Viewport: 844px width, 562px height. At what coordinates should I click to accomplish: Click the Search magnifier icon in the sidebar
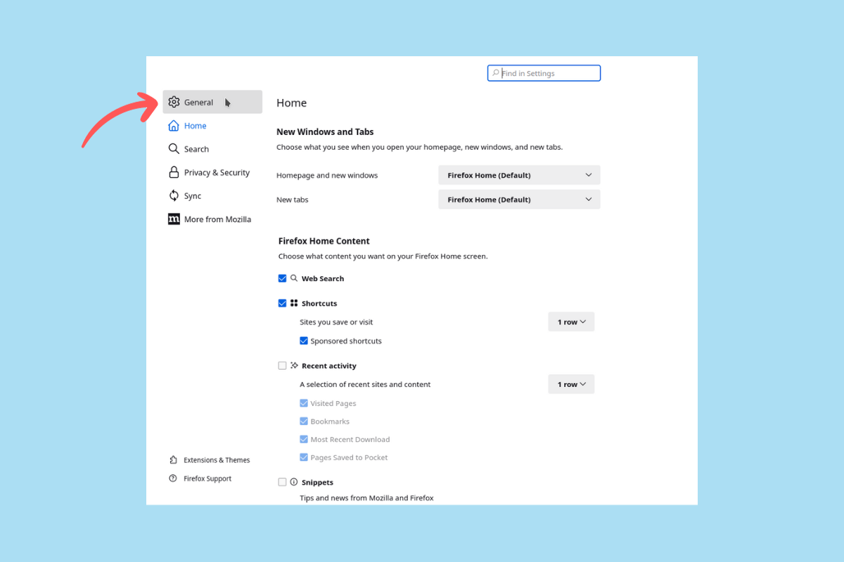point(174,148)
